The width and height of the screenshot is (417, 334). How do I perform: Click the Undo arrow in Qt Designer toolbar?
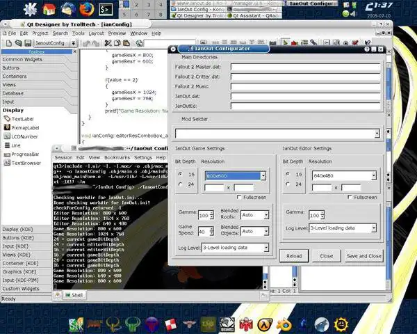click(x=86, y=43)
